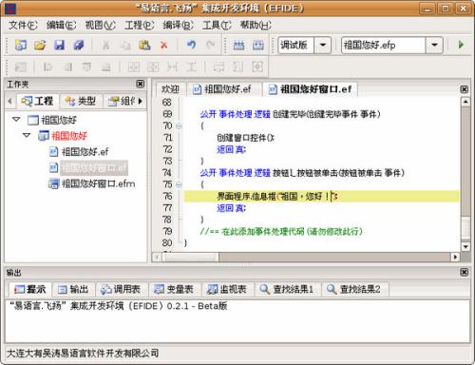Open the 文件(F) menu
Screen dimensions: 475x365
pyautogui.click(x=23, y=25)
